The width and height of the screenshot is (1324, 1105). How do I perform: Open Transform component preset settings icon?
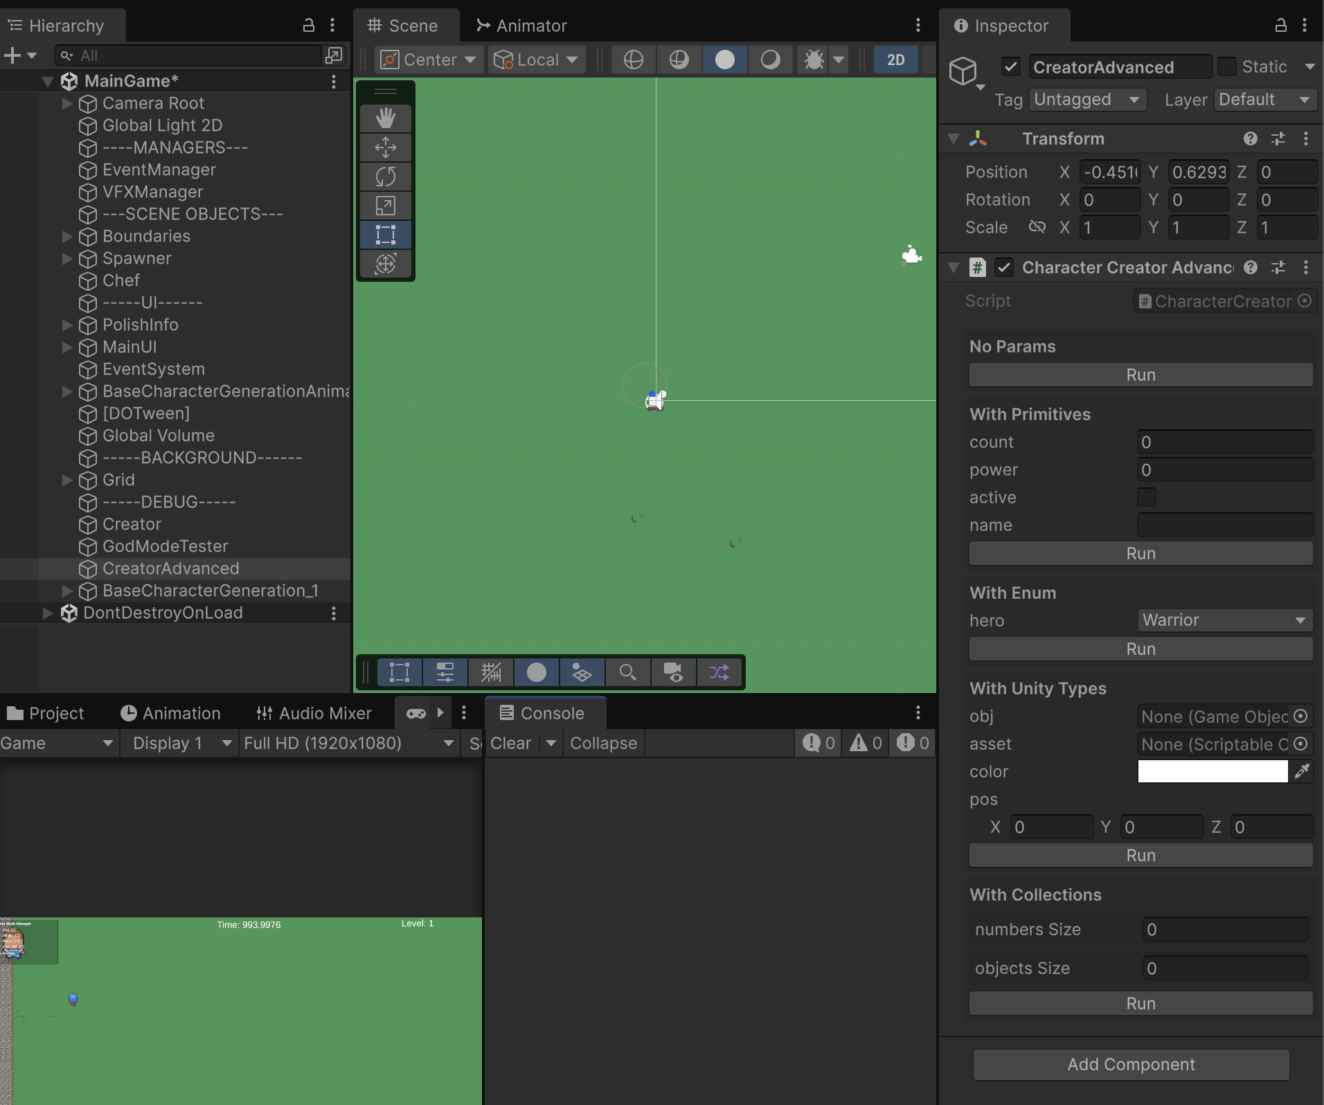1278,138
